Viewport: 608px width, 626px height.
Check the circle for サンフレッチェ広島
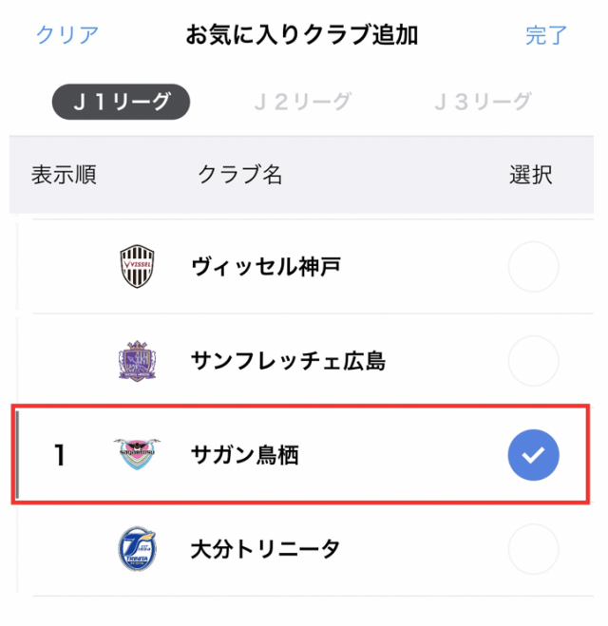coord(533,361)
